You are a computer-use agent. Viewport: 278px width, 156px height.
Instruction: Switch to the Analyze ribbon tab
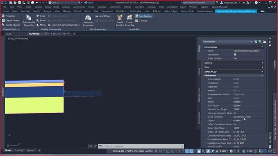47,11
